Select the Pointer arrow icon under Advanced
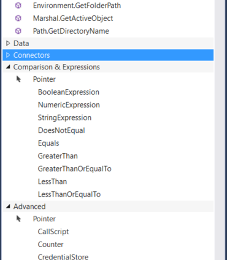Viewport: 227px width, 260px height. tap(18, 219)
